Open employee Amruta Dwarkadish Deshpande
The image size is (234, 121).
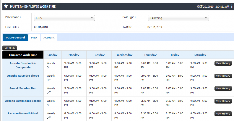pyautogui.click(x=23, y=65)
